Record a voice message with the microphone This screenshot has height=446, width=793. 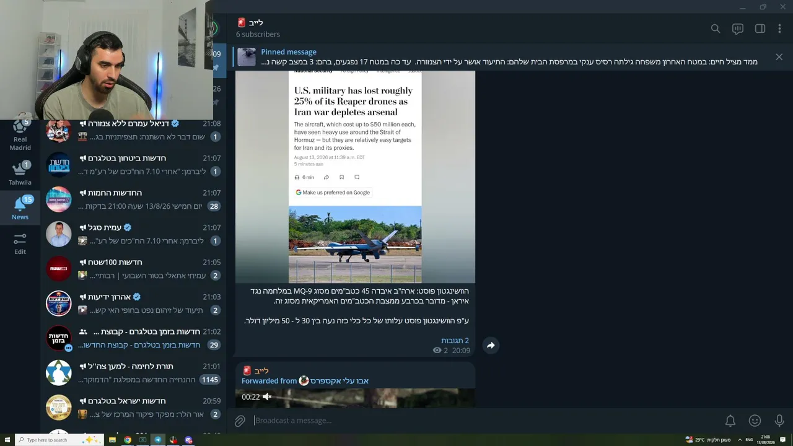tap(779, 421)
